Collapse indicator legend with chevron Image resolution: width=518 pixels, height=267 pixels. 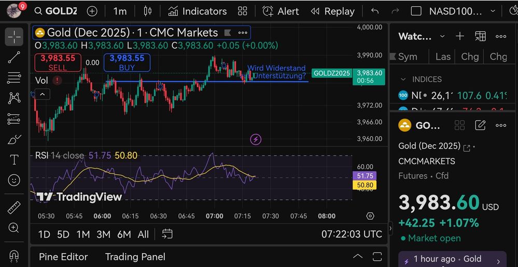pyautogui.click(x=42, y=95)
